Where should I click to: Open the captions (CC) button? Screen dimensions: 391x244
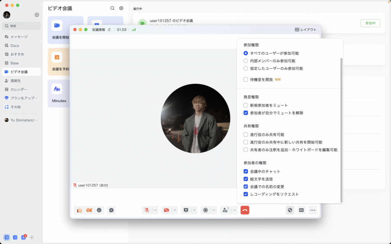(301, 210)
